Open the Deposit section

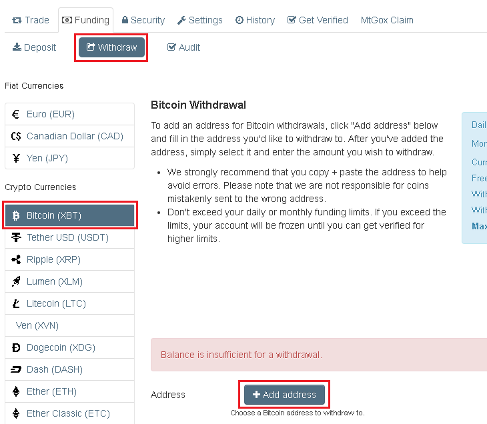pos(35,48)
